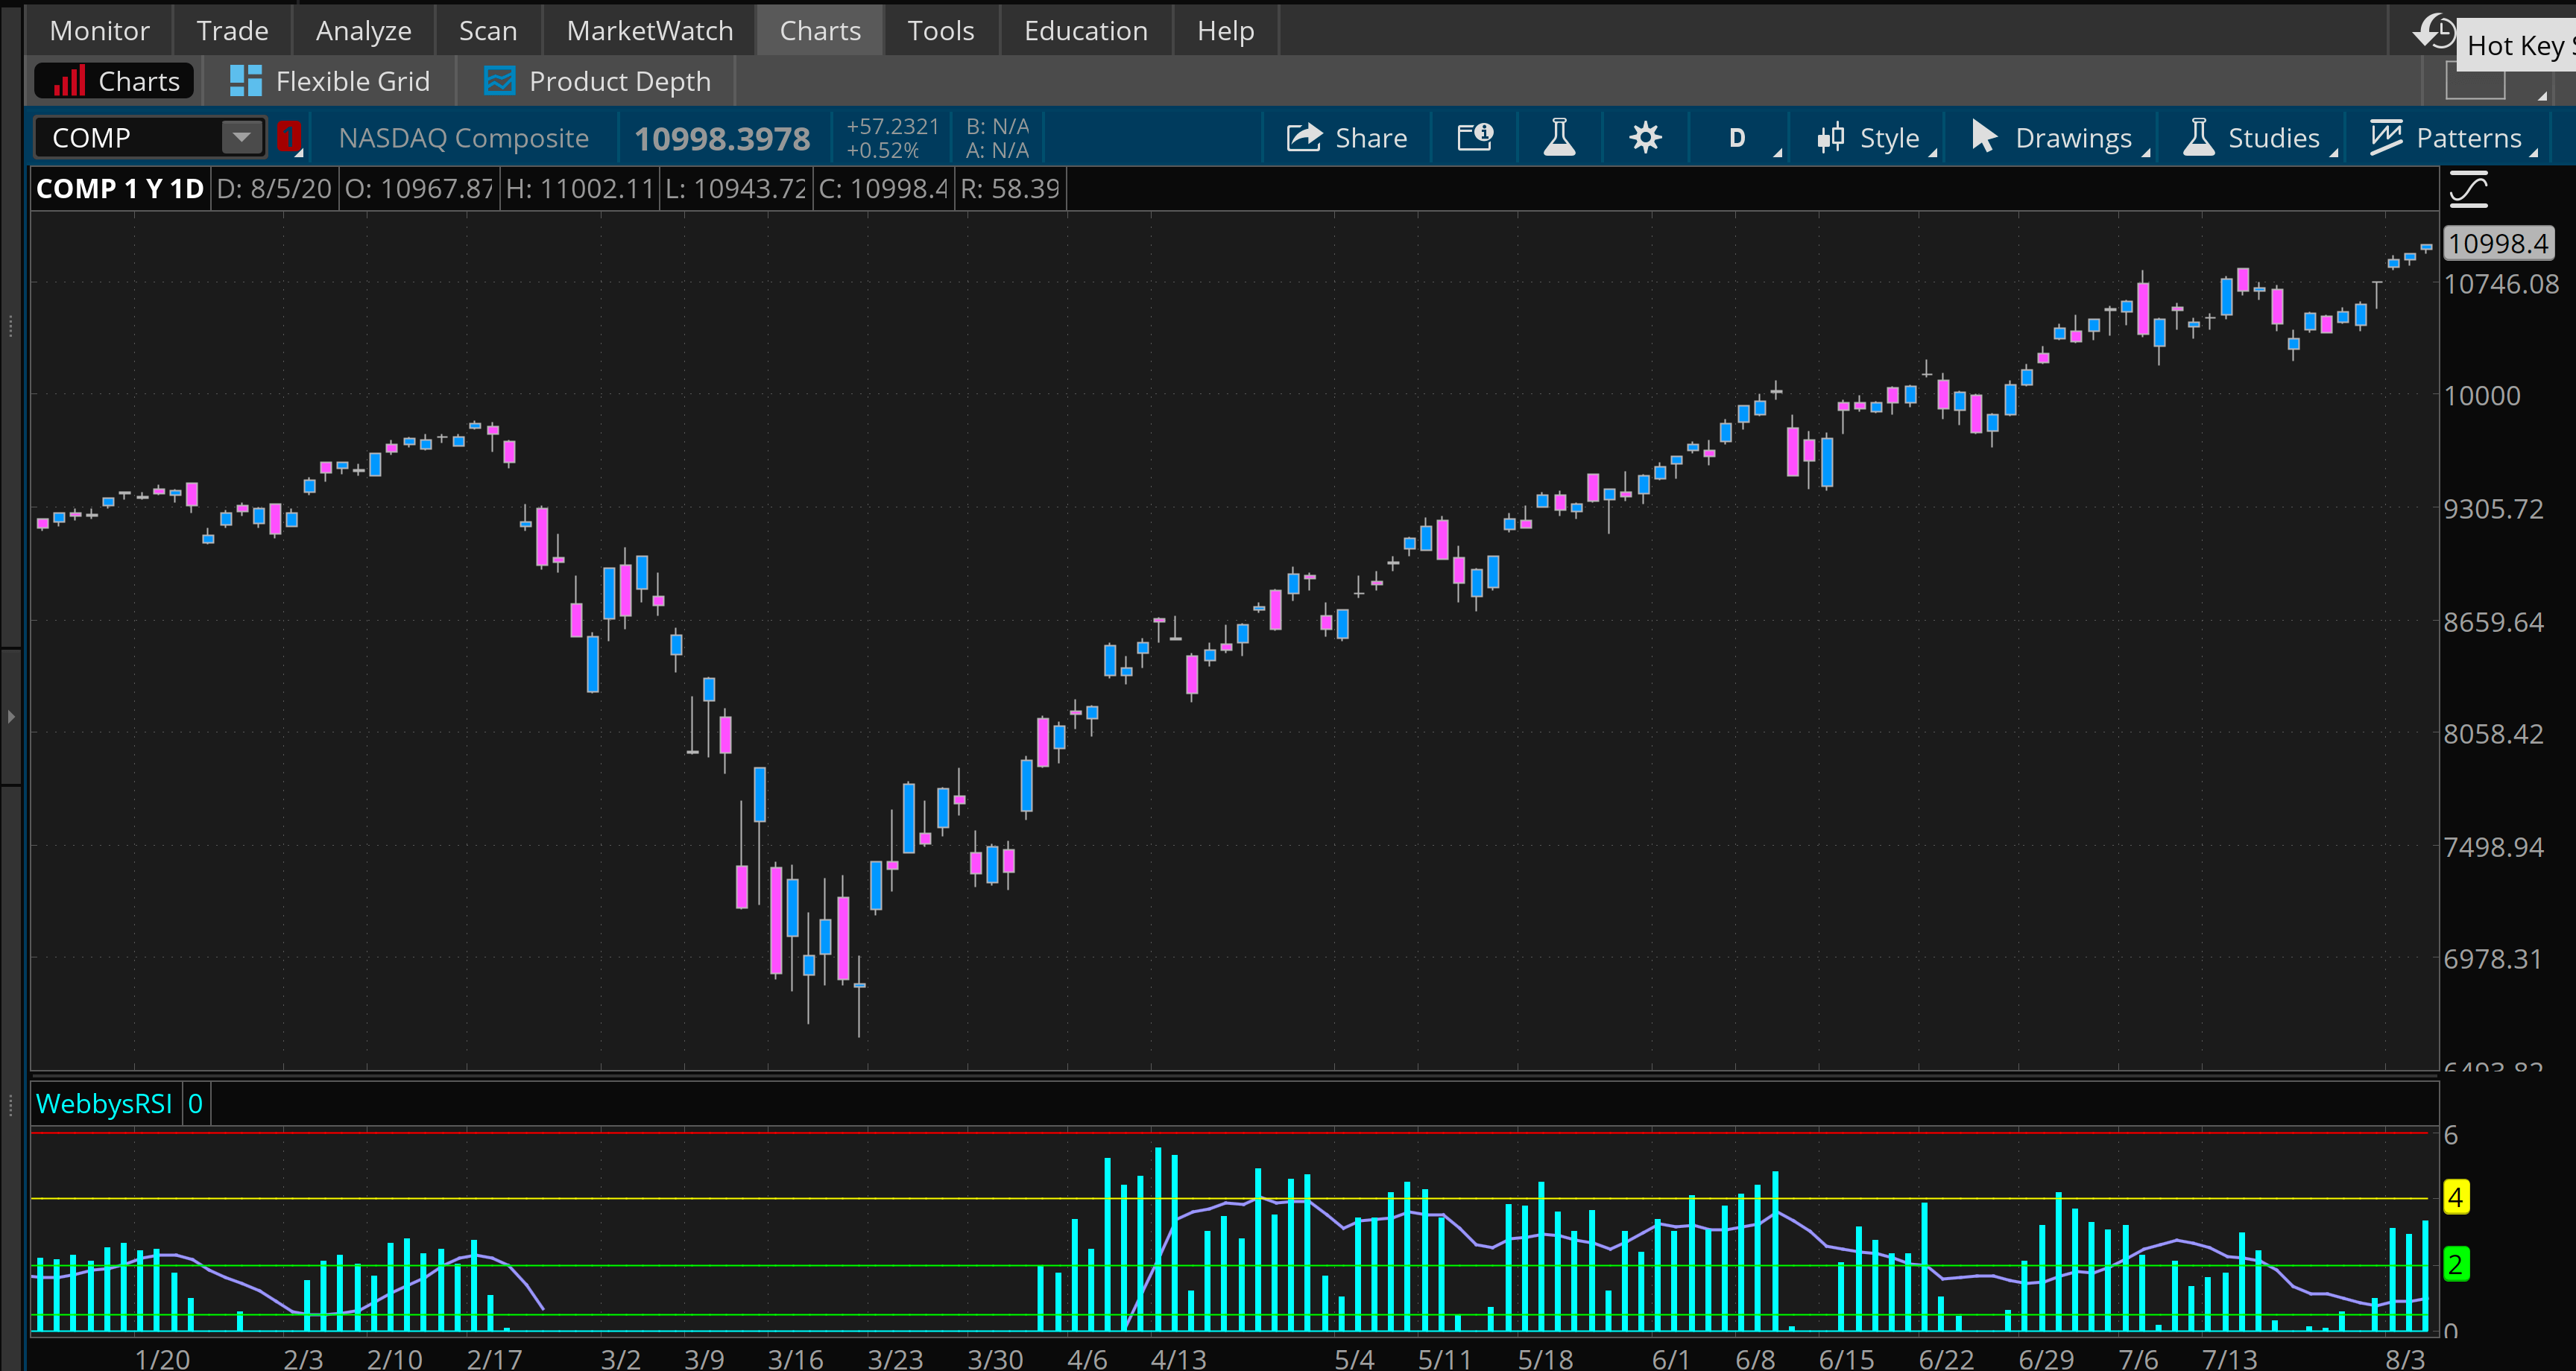Click the +0.52% percent change
The height and width of the screenshot is (1371, 2576).
[883, 150]
